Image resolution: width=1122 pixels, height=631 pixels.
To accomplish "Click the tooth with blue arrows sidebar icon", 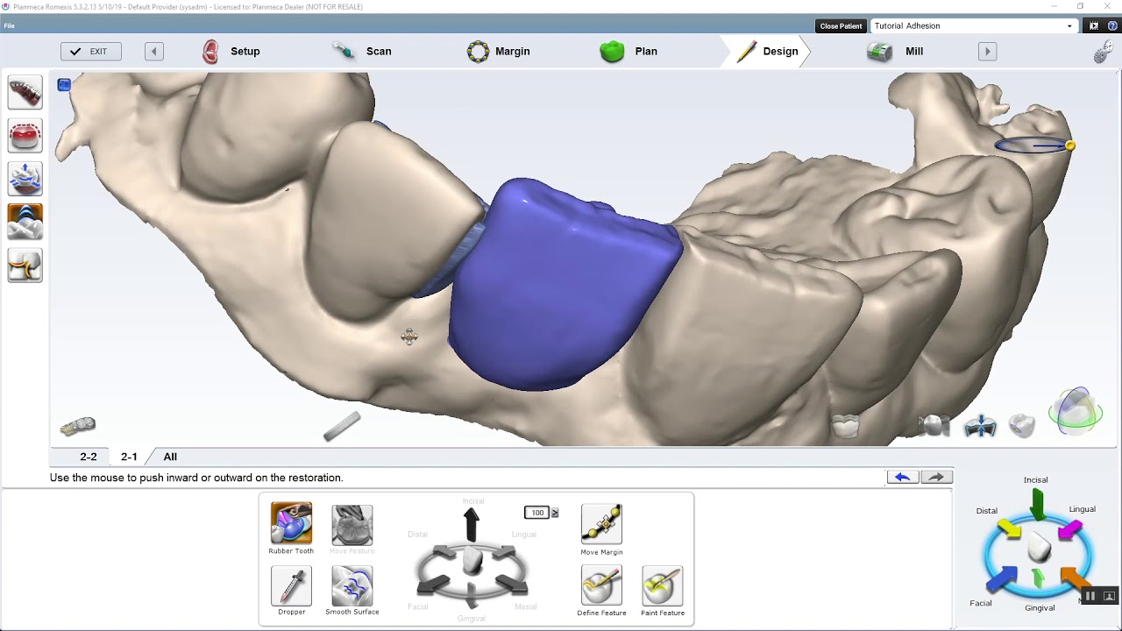I will [x=25, y=179].
